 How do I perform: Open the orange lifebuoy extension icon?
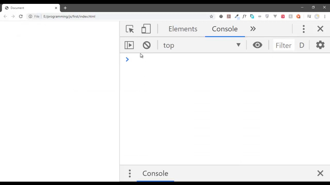coord(298,16)
